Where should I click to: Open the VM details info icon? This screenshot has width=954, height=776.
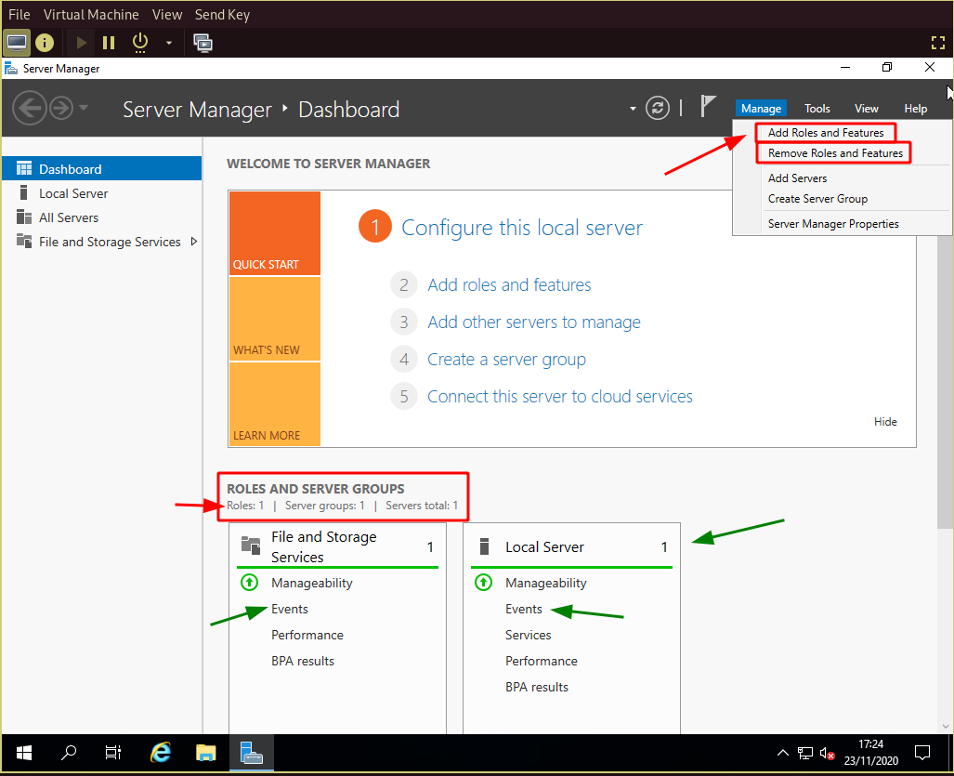tap(45, 43)
